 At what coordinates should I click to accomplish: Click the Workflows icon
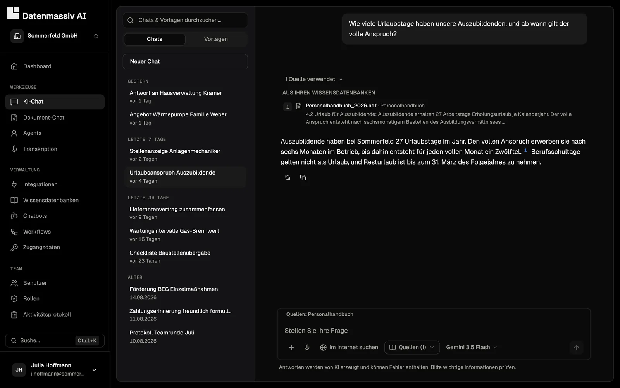coord(14,232)
